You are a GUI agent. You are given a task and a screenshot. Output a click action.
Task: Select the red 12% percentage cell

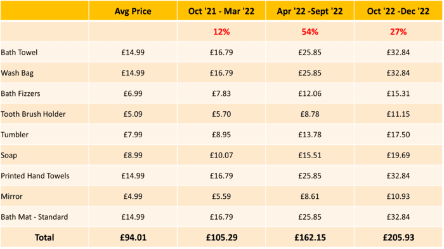coord(221,32)
